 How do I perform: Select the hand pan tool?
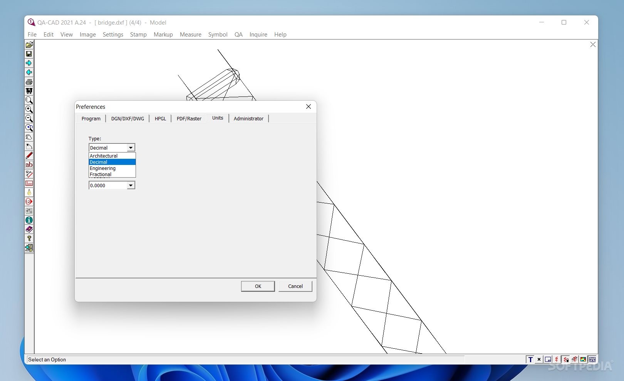click(x=29, y=137)
